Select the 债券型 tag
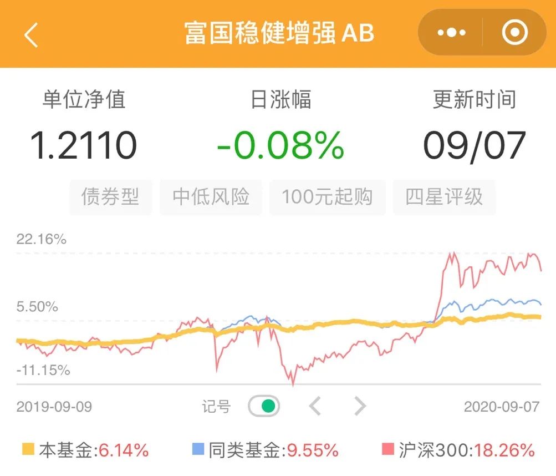 (111, 196)
